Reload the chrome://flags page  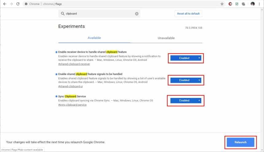(18, 4)
